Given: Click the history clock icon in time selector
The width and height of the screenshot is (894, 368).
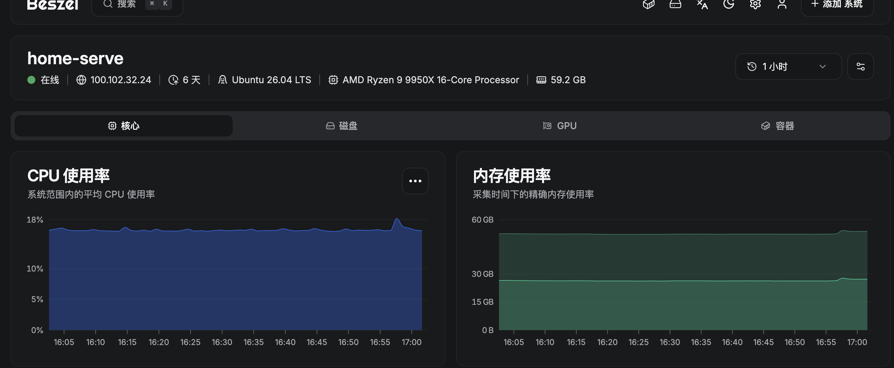Looking at the screenshot, I should point(752,67).
